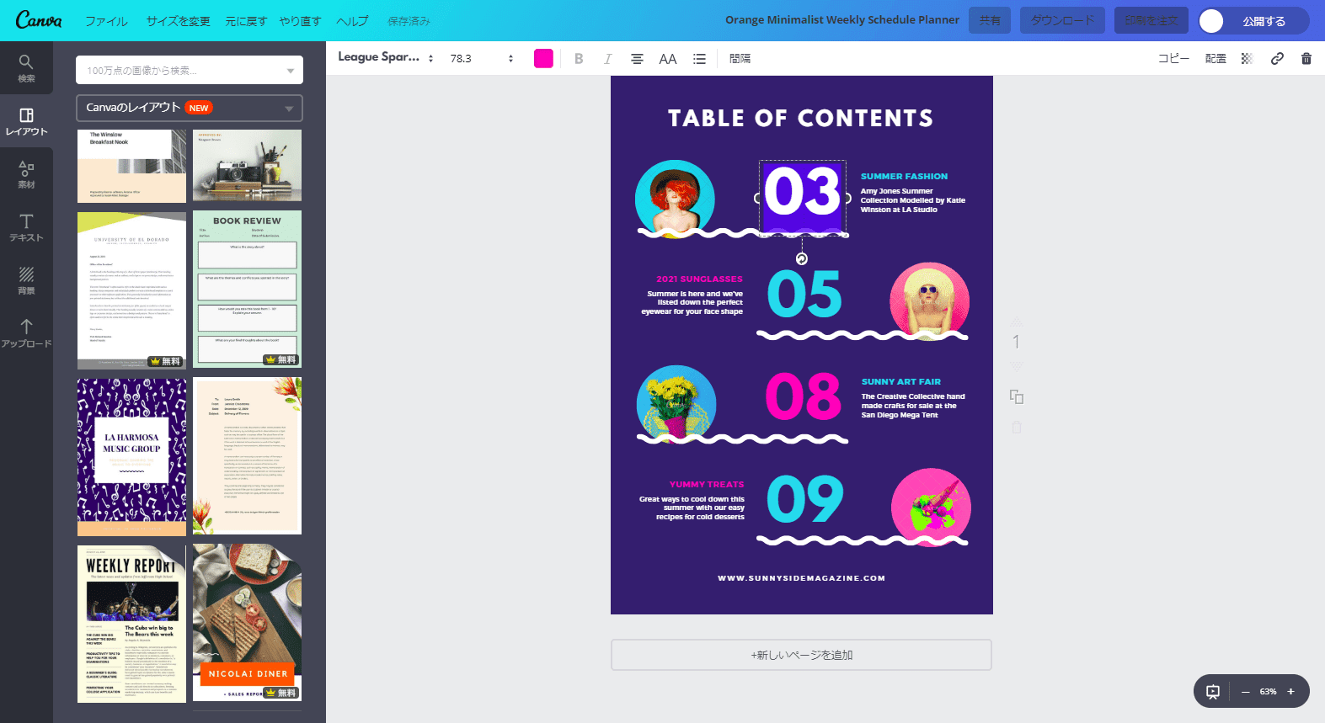Screen dimensions: 1325x723
Task: Enter presentation mode icon
Action: pyautogui.click(x=1213, y=692)
